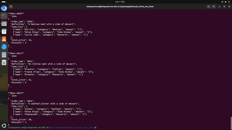Click the "total_price": 33 line
This screenshot has width=232, height=130.
point(21,40)
